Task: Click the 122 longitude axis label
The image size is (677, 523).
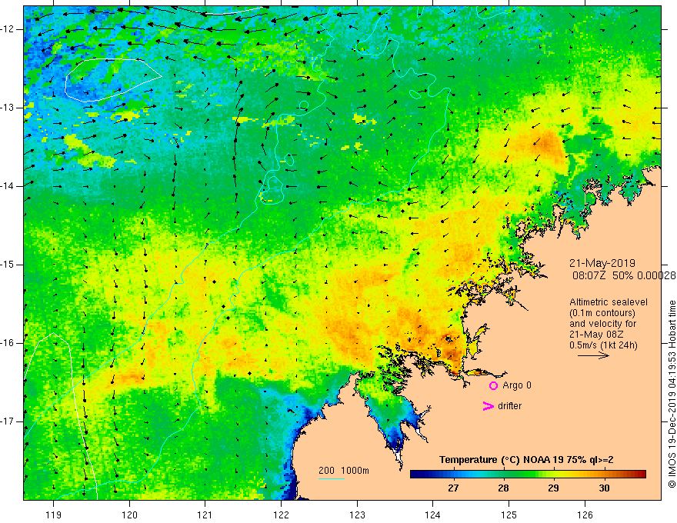Action: (281, 515)
